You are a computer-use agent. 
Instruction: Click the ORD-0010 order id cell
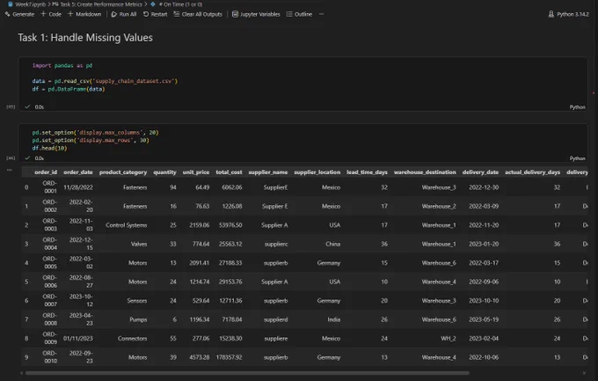(x=49, y=357)
